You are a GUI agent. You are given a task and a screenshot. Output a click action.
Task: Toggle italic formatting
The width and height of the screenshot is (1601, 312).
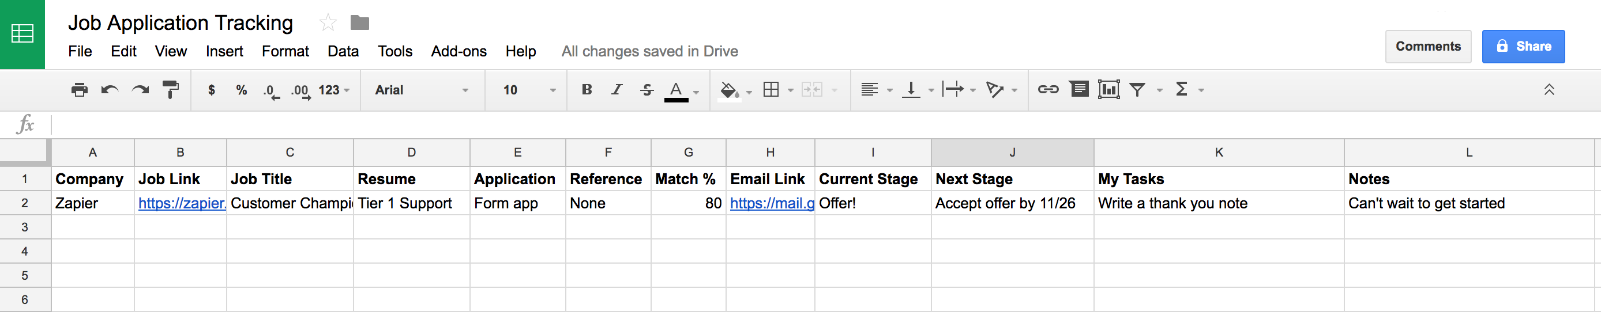point(617,89)
